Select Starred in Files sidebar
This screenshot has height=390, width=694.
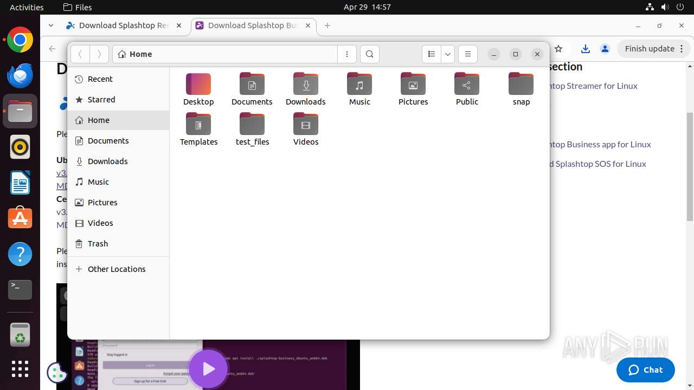[x=118, y=100]
